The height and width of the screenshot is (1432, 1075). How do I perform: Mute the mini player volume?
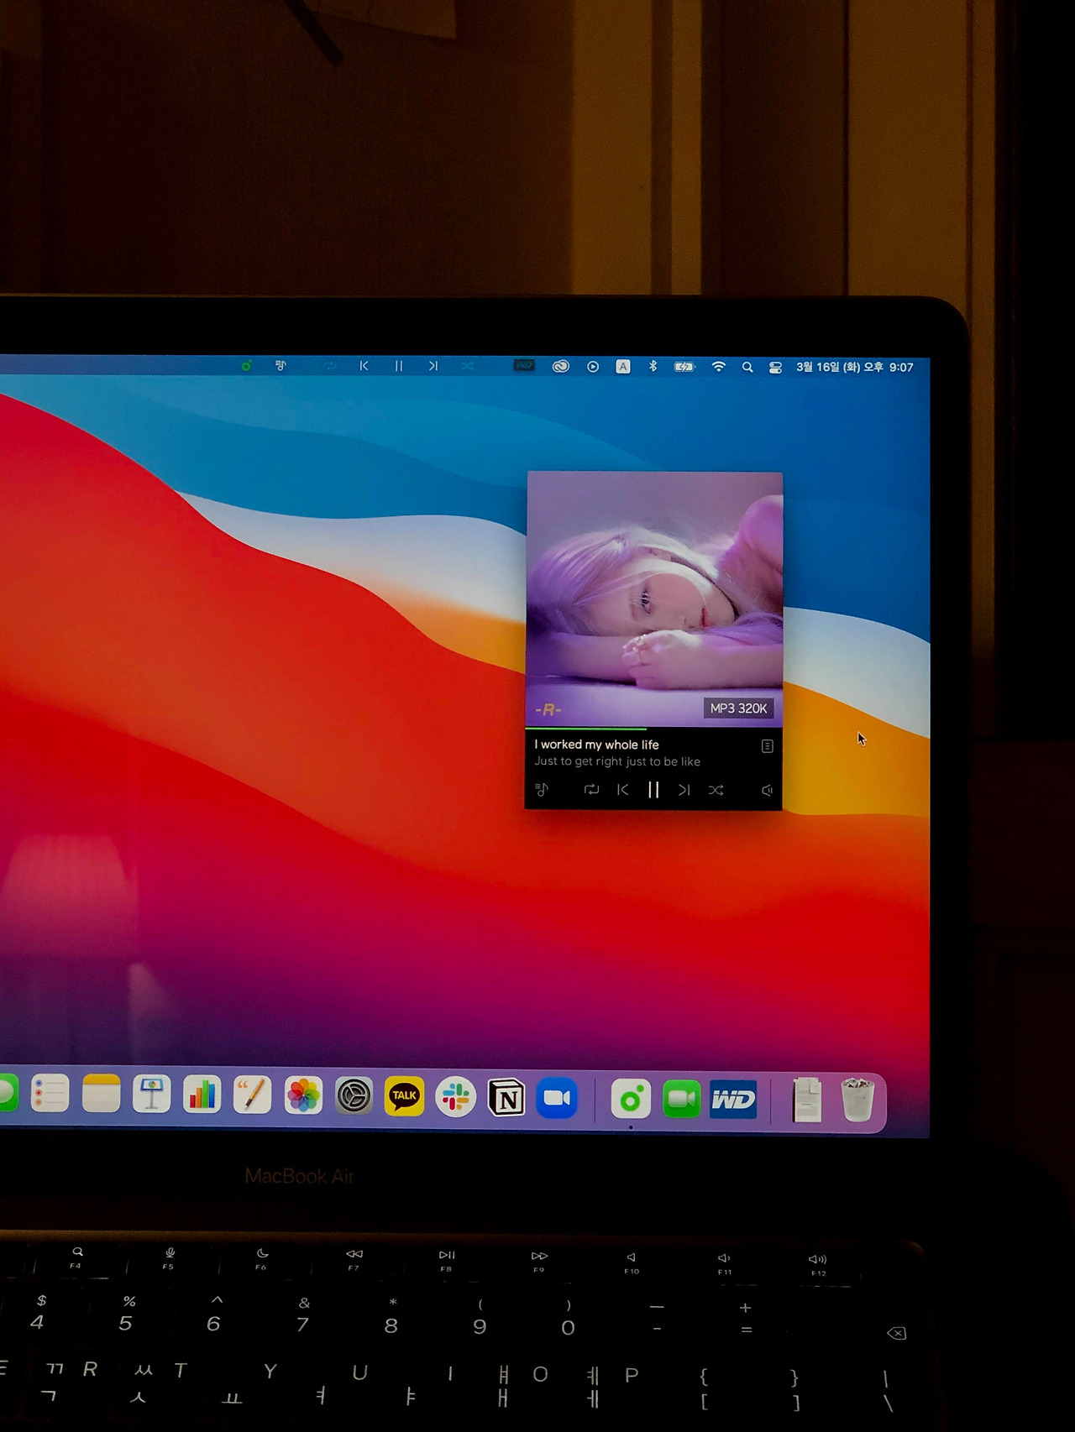pos(767,791)
